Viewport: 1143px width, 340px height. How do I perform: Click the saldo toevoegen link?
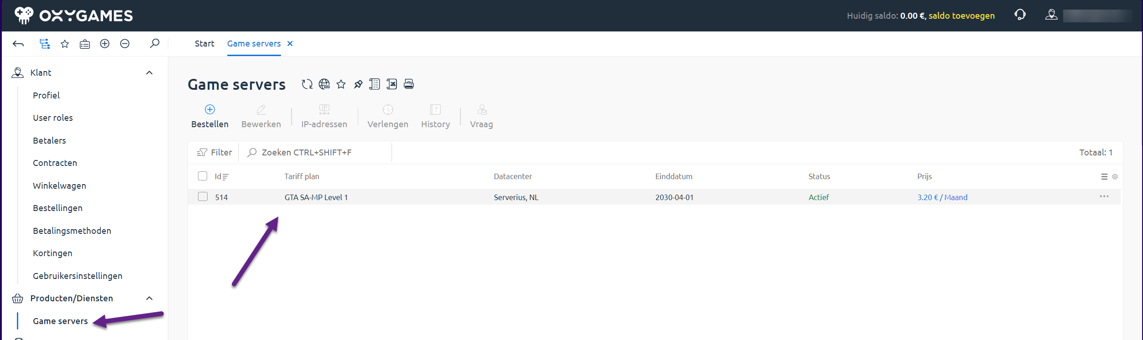point(961,15)
